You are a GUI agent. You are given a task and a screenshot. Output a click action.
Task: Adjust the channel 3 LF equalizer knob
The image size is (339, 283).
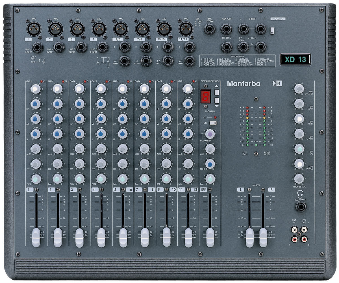pyautogui.click(x=79, y=134)
